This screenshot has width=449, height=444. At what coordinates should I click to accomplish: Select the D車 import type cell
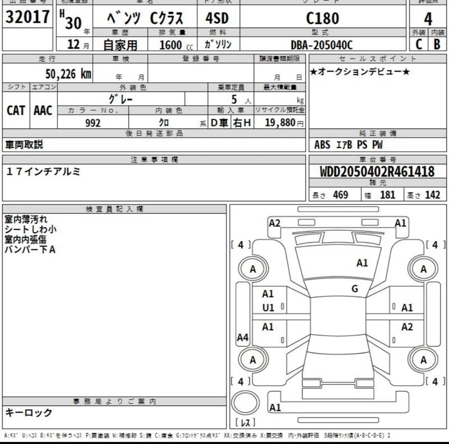pos(220,122)
